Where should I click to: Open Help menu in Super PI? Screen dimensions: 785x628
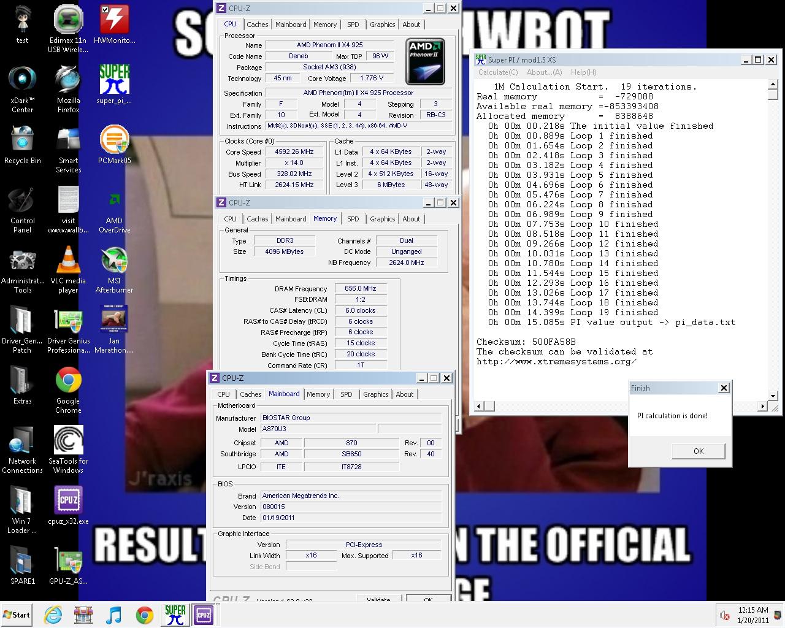click(583, 72)
